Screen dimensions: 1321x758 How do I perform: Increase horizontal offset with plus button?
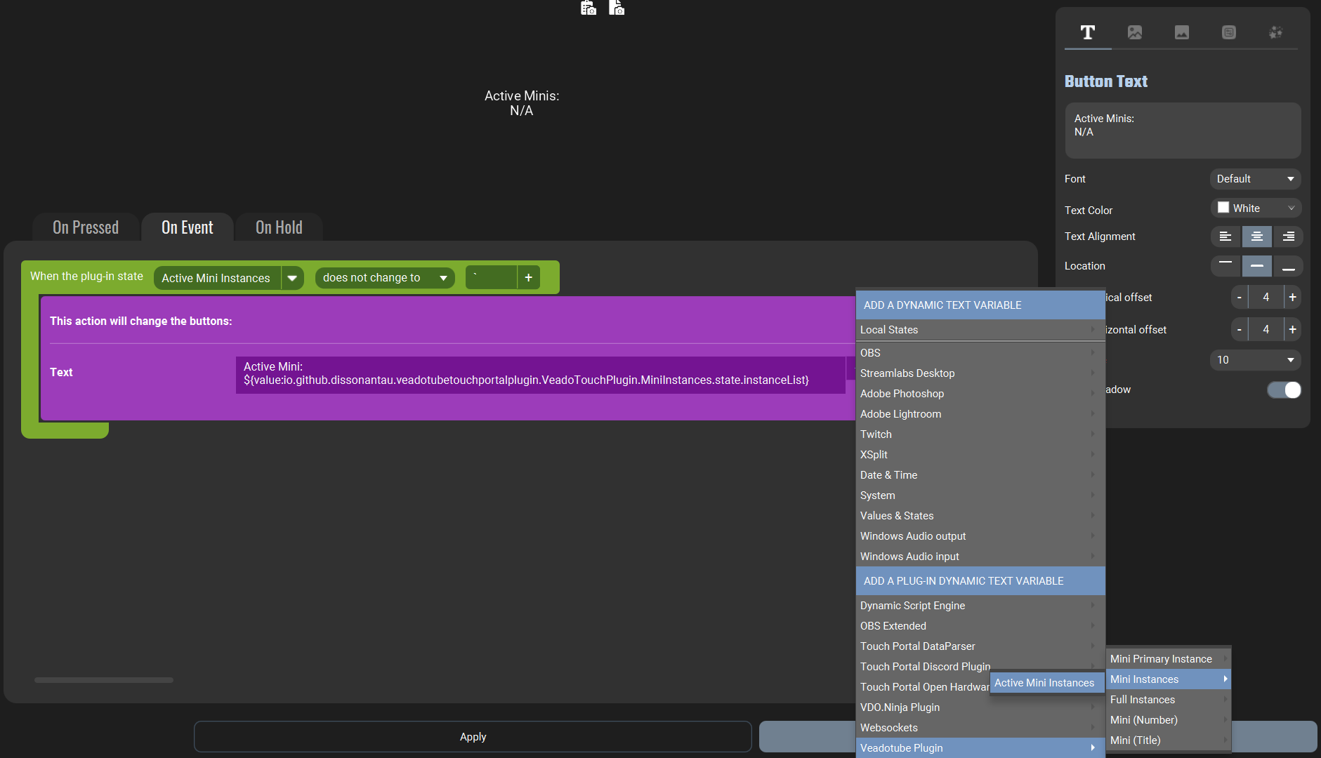[x=1293, y=330]
